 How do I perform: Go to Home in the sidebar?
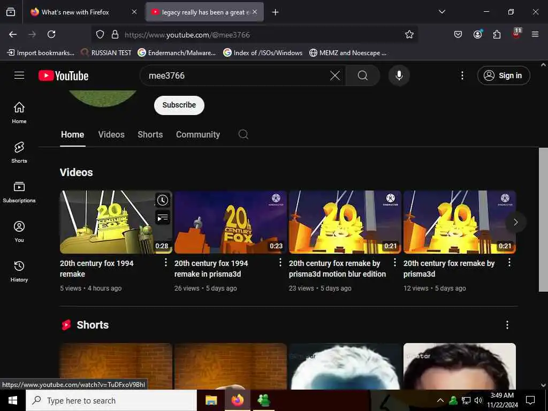(x=19, y=112)
